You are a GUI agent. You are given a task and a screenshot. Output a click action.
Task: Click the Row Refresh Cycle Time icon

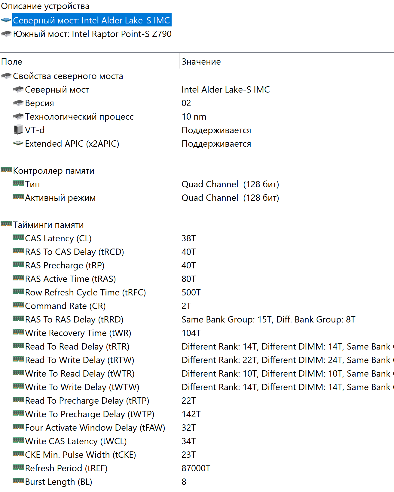tap(18, 292)
